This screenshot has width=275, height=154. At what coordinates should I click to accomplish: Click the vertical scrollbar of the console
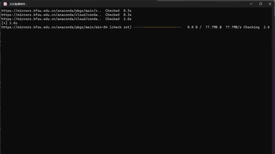click(273, 80)
